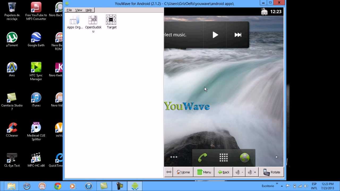Open the Ares desktop shortcut
340x191 pixels.
click(x=12, y=70)
